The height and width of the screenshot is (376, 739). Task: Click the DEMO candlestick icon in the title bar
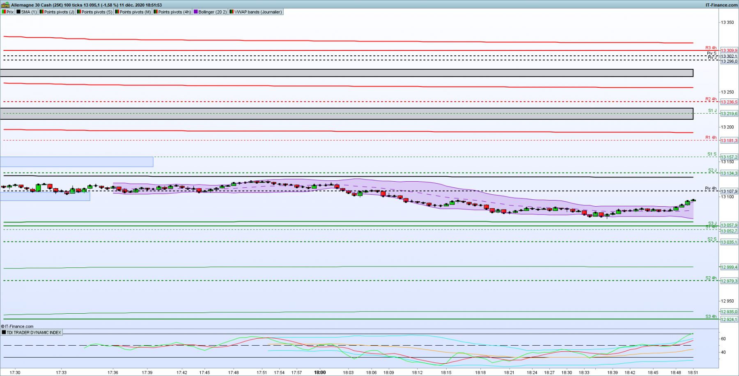[x=5, y=5]
